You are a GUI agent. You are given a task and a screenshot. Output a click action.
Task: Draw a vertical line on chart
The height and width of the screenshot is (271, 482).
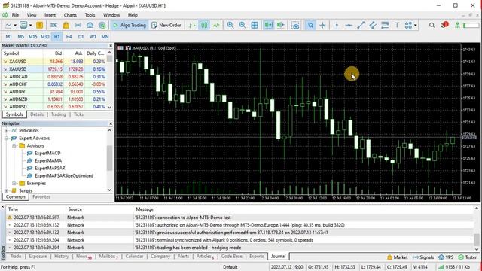click(337, 25)
